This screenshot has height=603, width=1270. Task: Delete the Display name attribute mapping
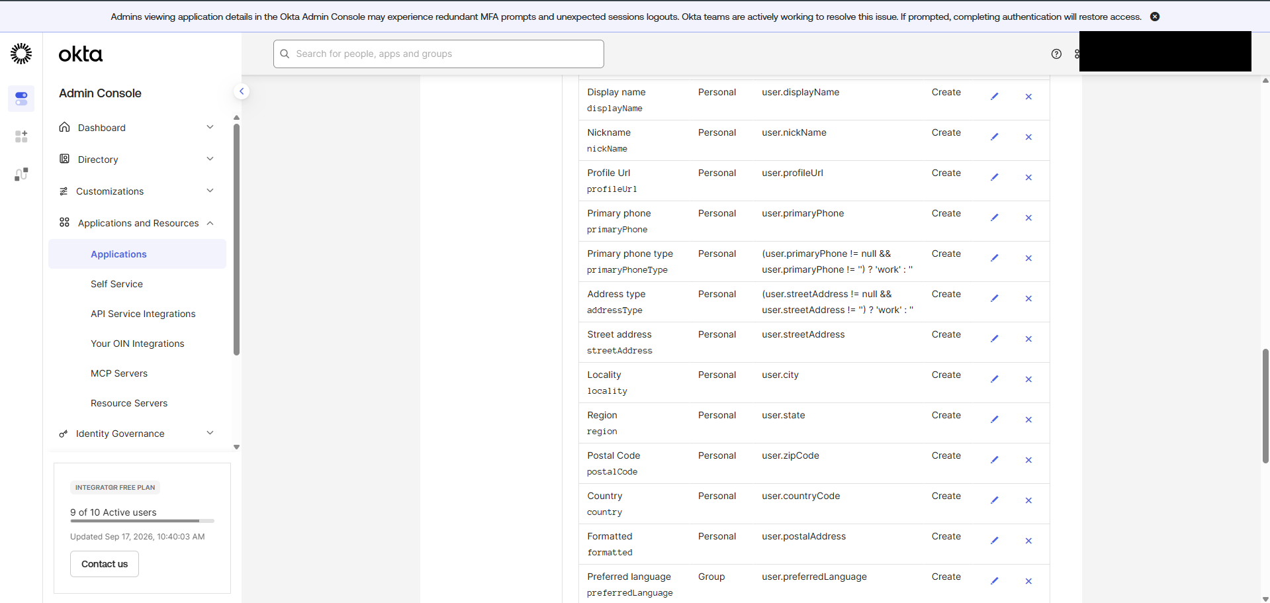pyautogui.click(x=1028, y=97)
